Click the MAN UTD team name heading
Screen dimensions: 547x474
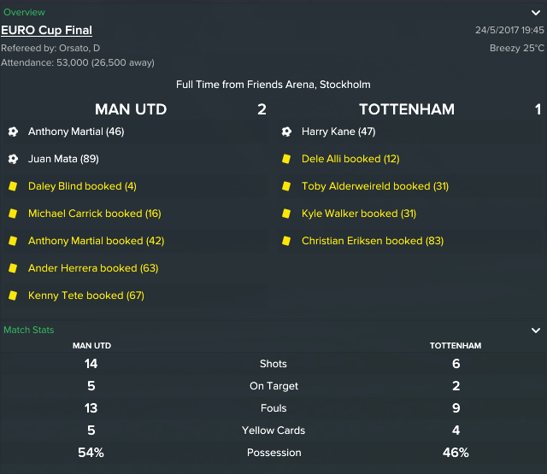pos(131,109)
